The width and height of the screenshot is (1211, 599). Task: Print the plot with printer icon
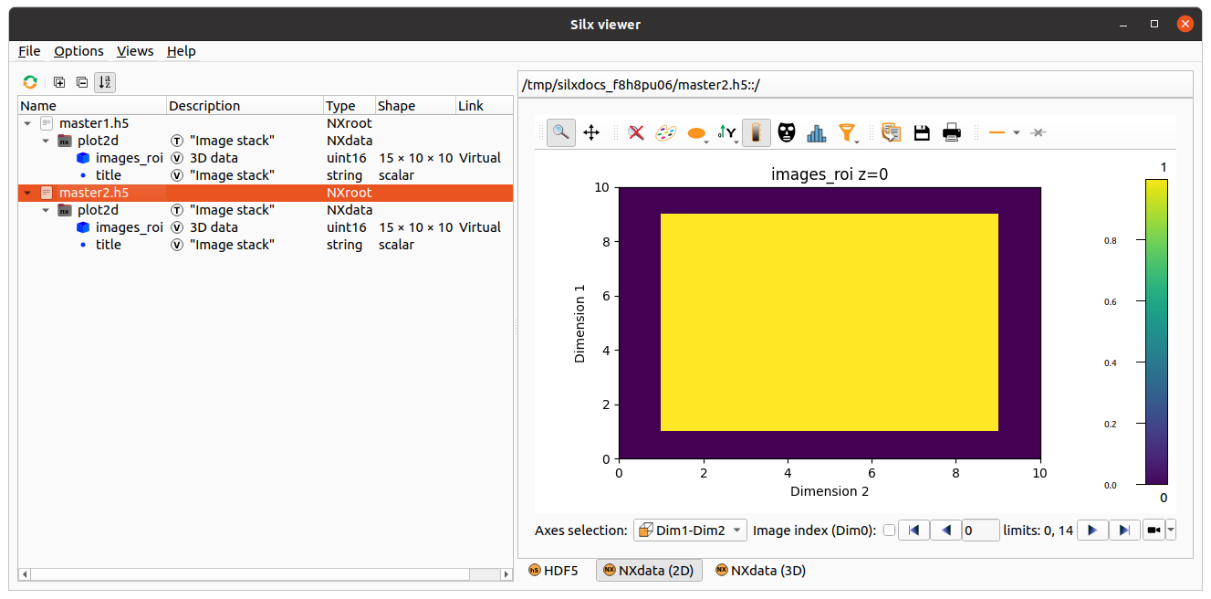point(952,133)
